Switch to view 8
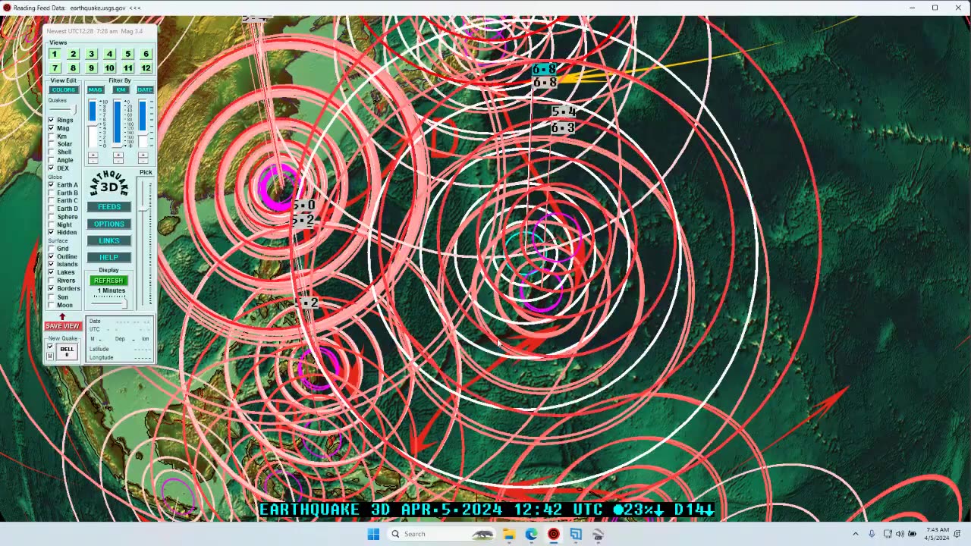This screenshot has width=971, height=546. click(x=73, y=68)
